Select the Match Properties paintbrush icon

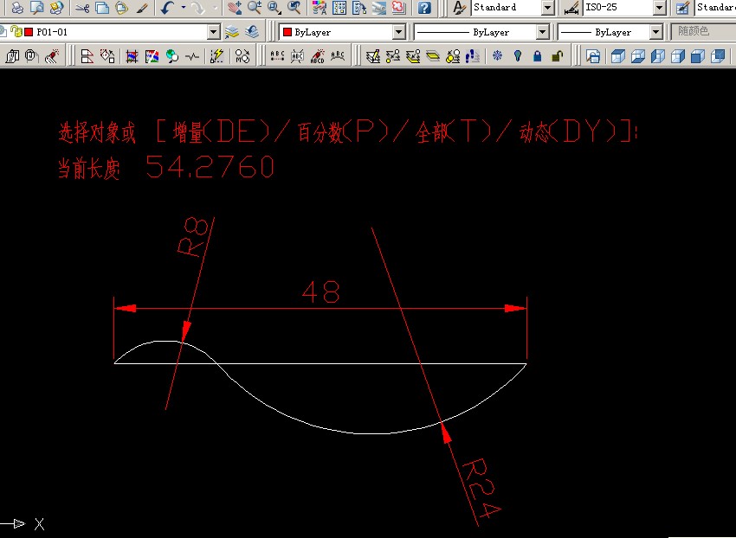142,8
